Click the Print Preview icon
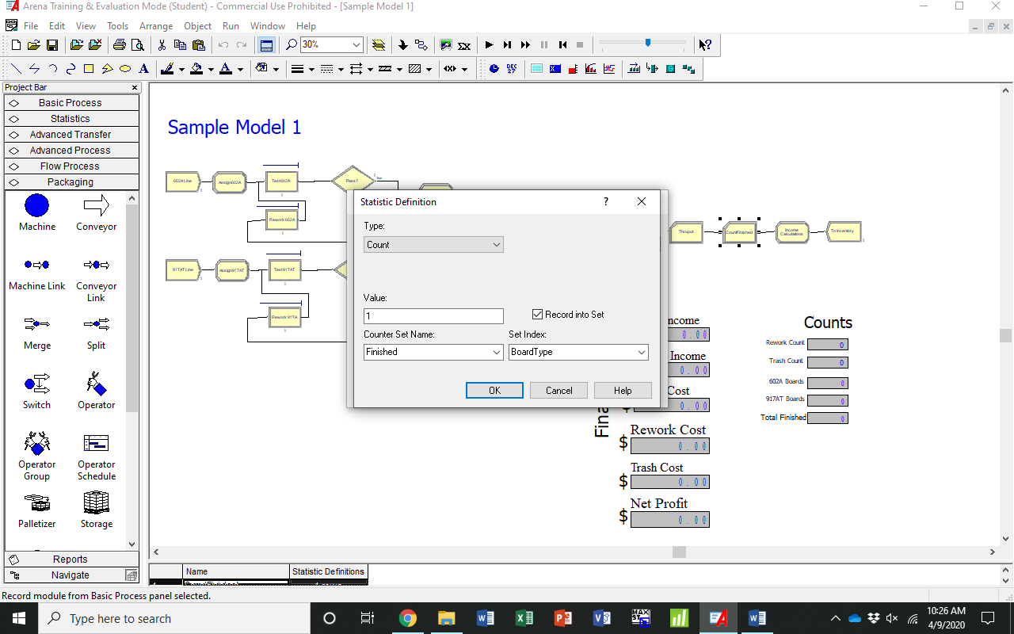Viewport: 1014px width, 634px height. click(136, 45)
